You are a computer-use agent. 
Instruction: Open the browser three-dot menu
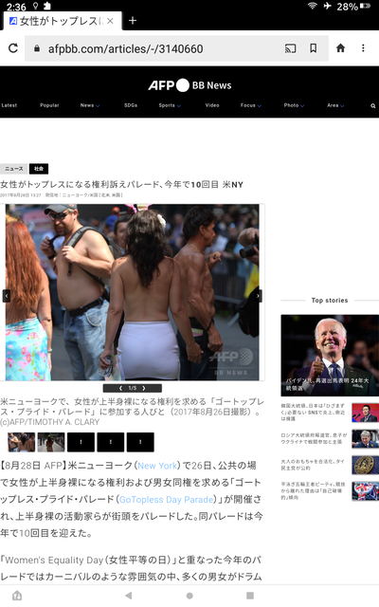coord(363,48)
